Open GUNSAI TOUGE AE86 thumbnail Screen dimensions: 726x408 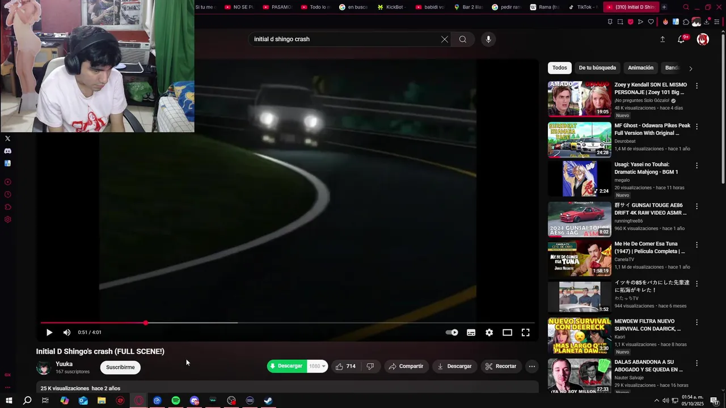580,219
